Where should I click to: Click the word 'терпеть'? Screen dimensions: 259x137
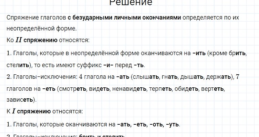point(161,89)
